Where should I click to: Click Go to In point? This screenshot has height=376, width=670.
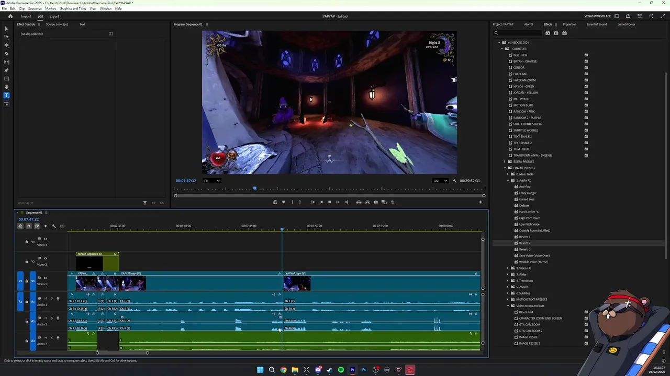click(x=313, y=202)
